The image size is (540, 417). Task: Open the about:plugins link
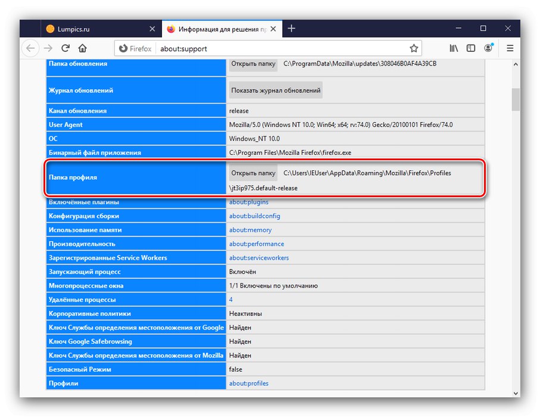coord(249,202)
